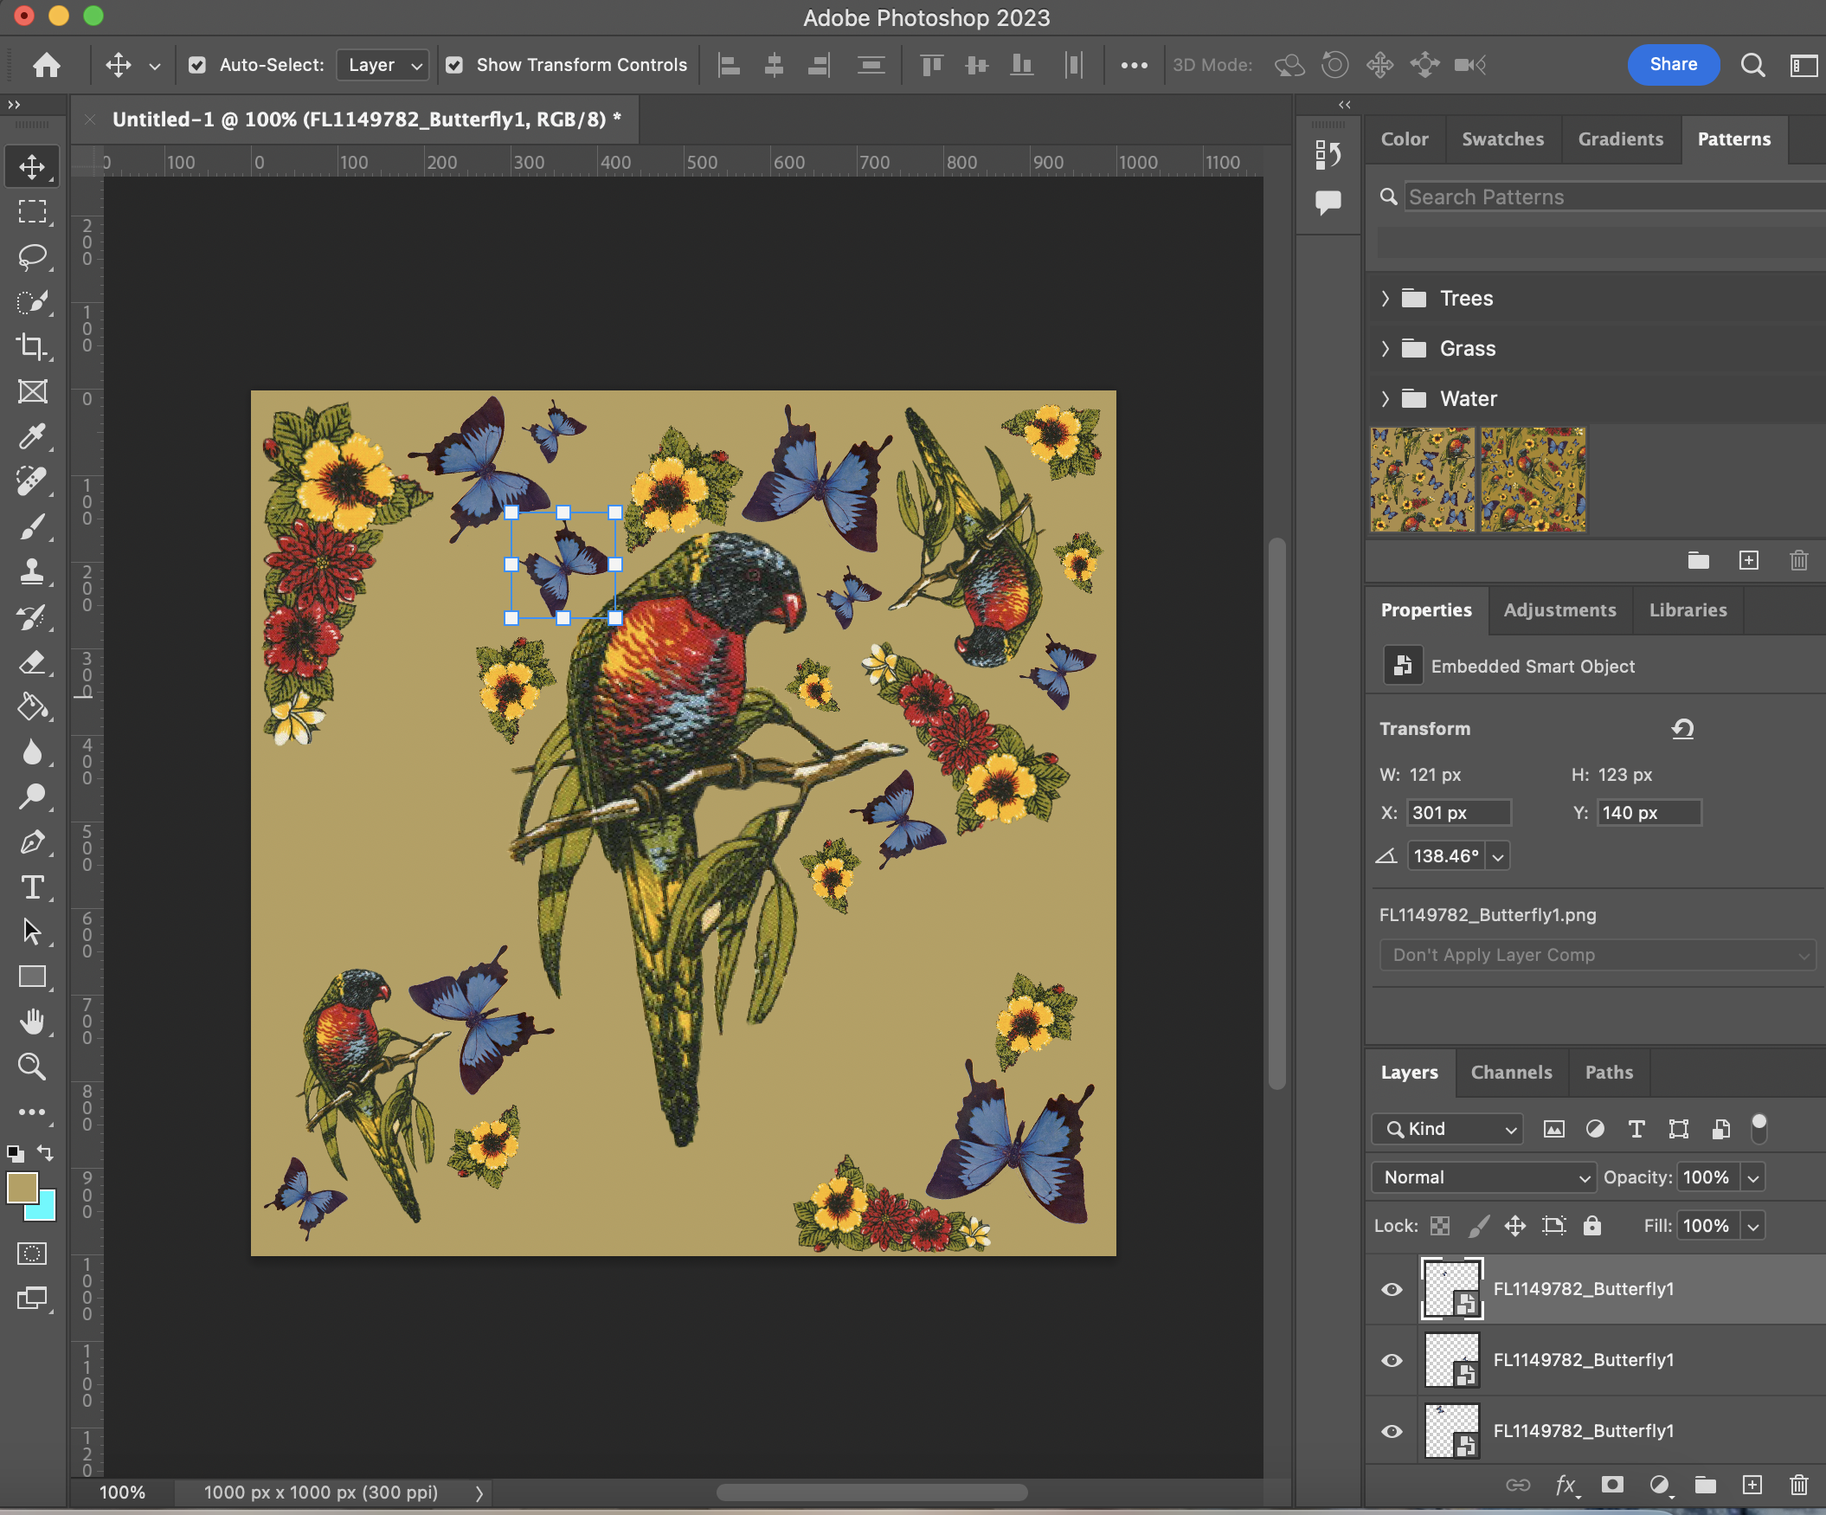
Task: Disable Show Transform Controls checkbox
Action: pos(453,65)
